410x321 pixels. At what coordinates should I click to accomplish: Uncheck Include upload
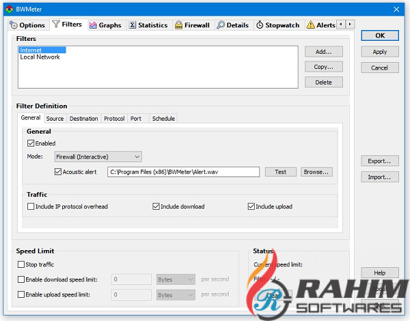[x=251, y=207]
